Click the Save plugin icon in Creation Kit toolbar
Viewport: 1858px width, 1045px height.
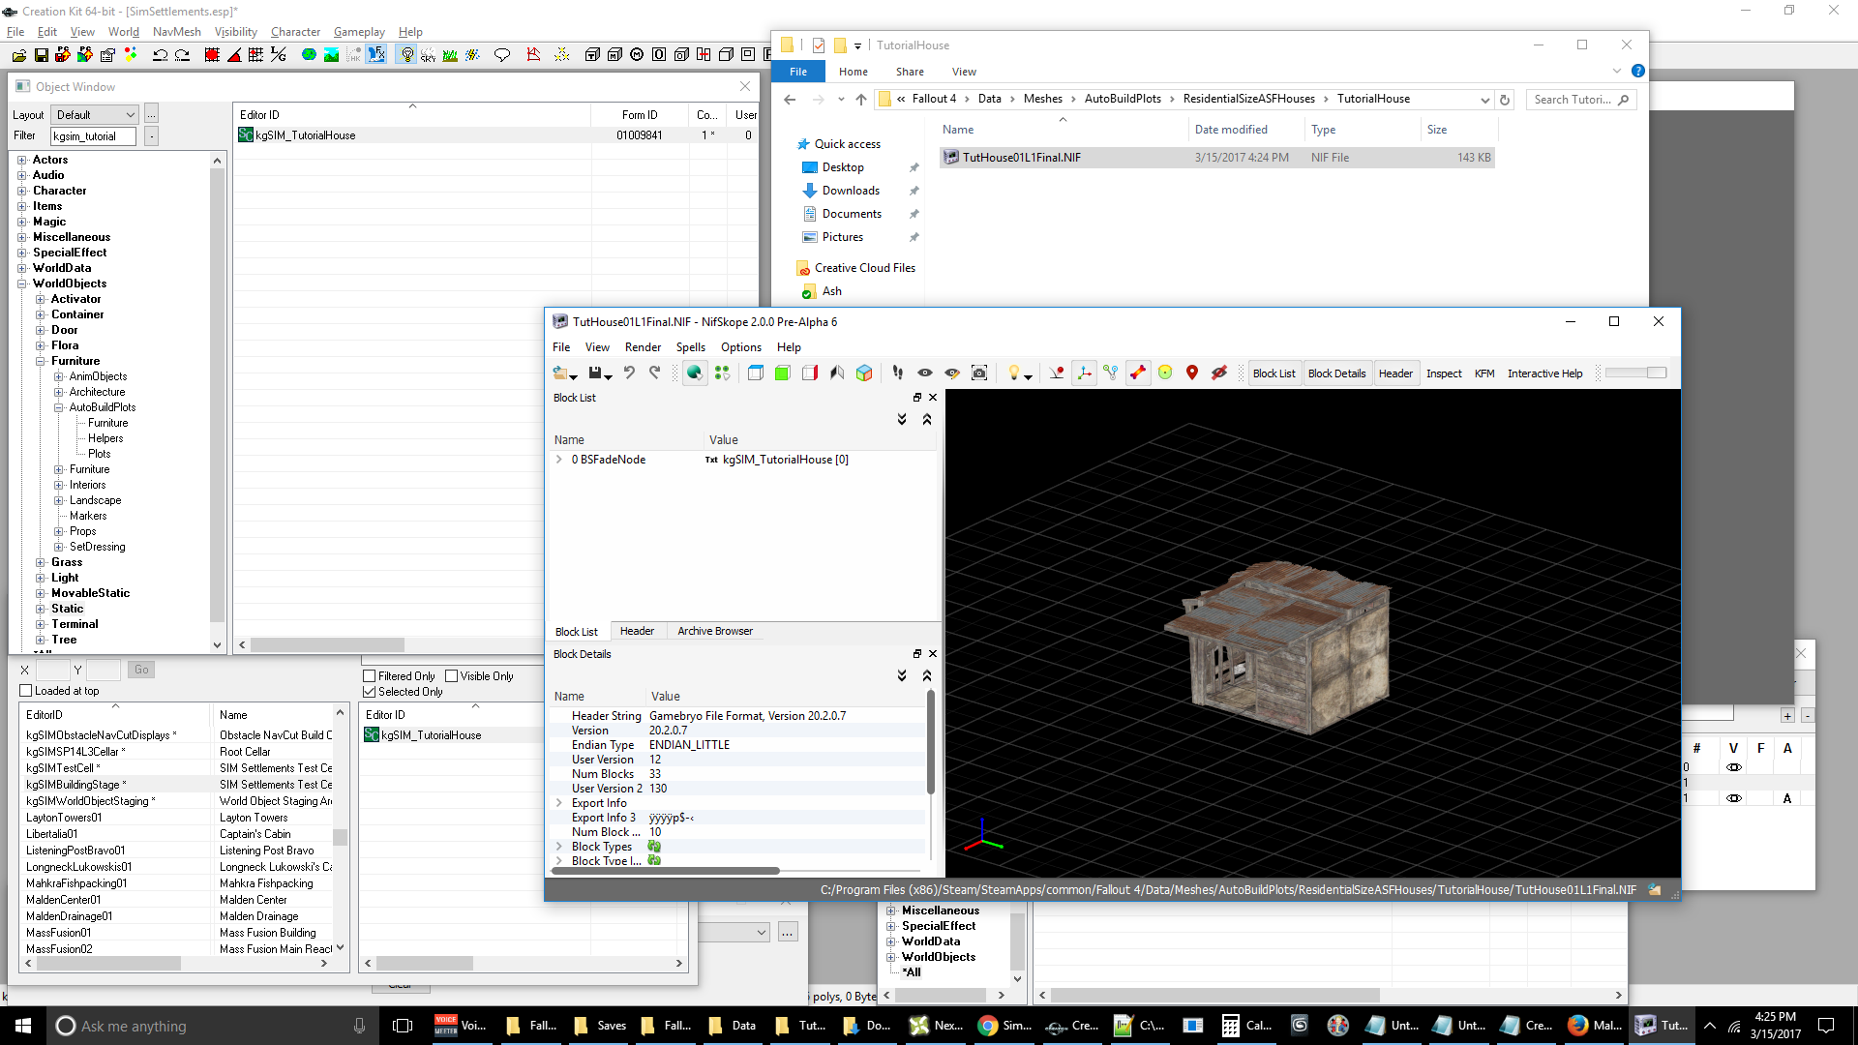click(x=41, y=55)
